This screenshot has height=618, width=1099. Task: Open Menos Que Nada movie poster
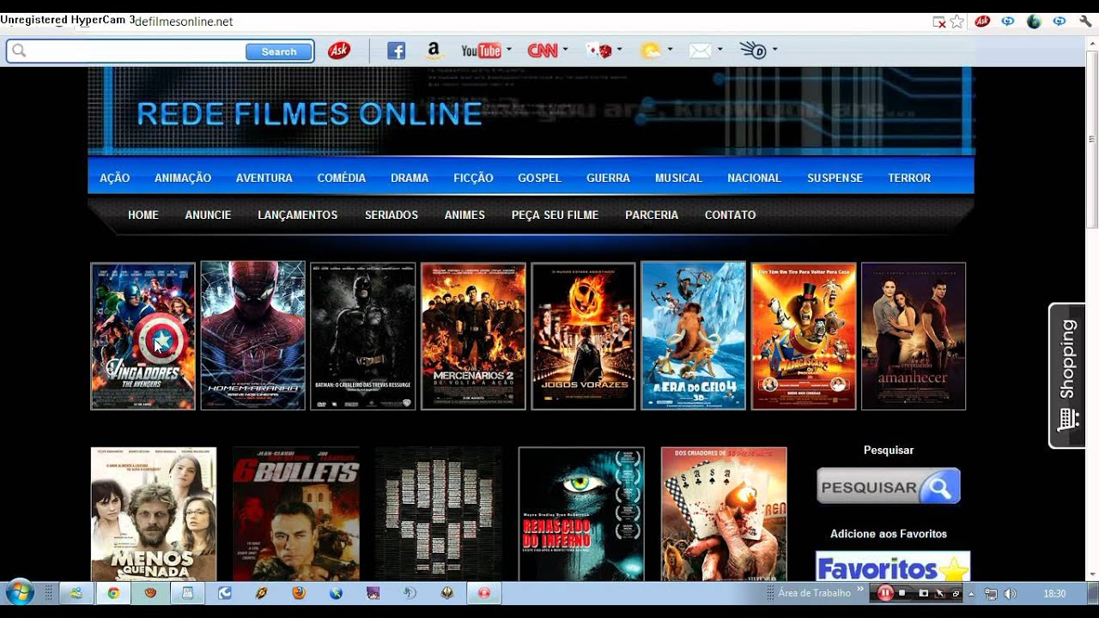(154, 514)
